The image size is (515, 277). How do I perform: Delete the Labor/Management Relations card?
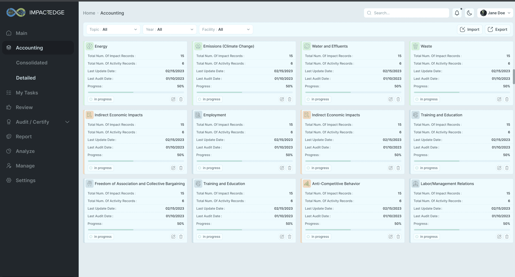(507, 237)
